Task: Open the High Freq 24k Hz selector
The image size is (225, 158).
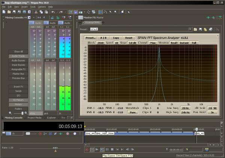Action: coord(185,112)
